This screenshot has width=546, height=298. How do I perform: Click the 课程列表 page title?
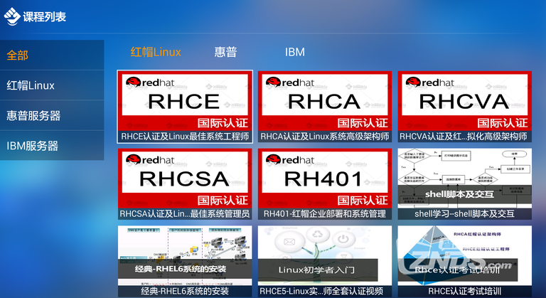click(45, 17)
